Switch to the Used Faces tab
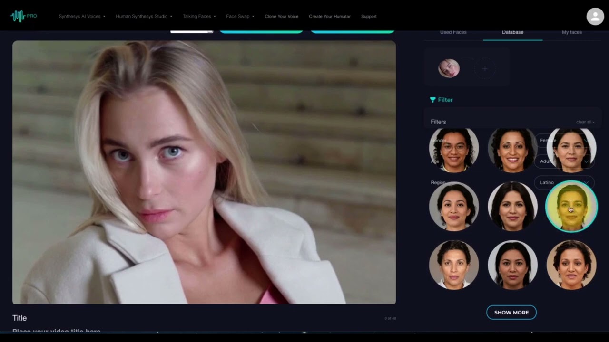The height and width of the screenshot is (342, 609). click(x=453, y=32)
